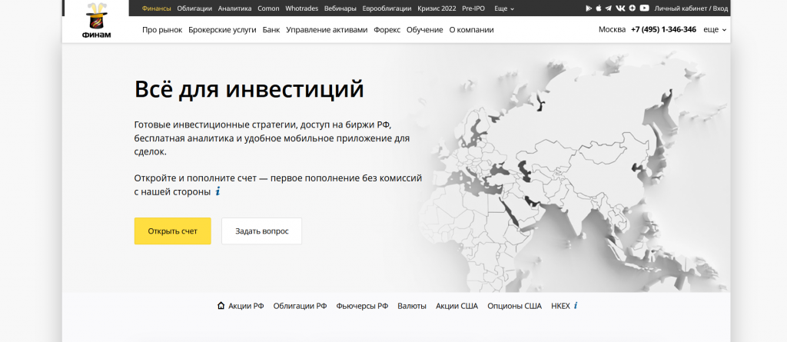Image resolution: width=787 pixels, height=342 pixels.
Task: Open the Москва city selector
Action: click(612, 30)
